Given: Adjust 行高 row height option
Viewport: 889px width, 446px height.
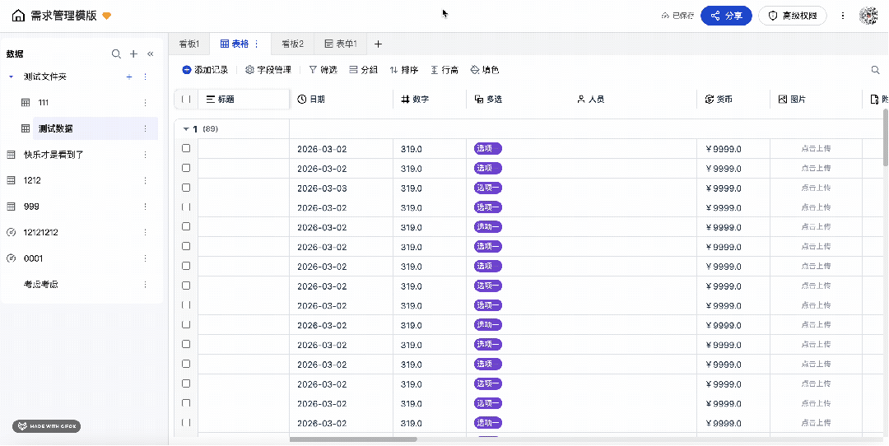Looking at the screenshot, I should pos(444,70).
